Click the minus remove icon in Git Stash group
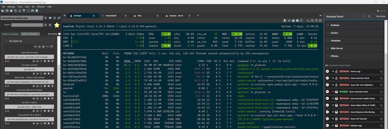This screenshot has width=388, height=129. (x=47, y=46)
